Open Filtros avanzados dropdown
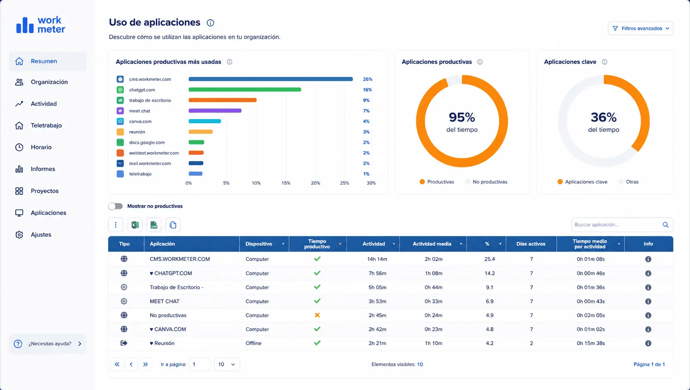The height and width of the screenshot is (390, 690). tap(640, 29)
